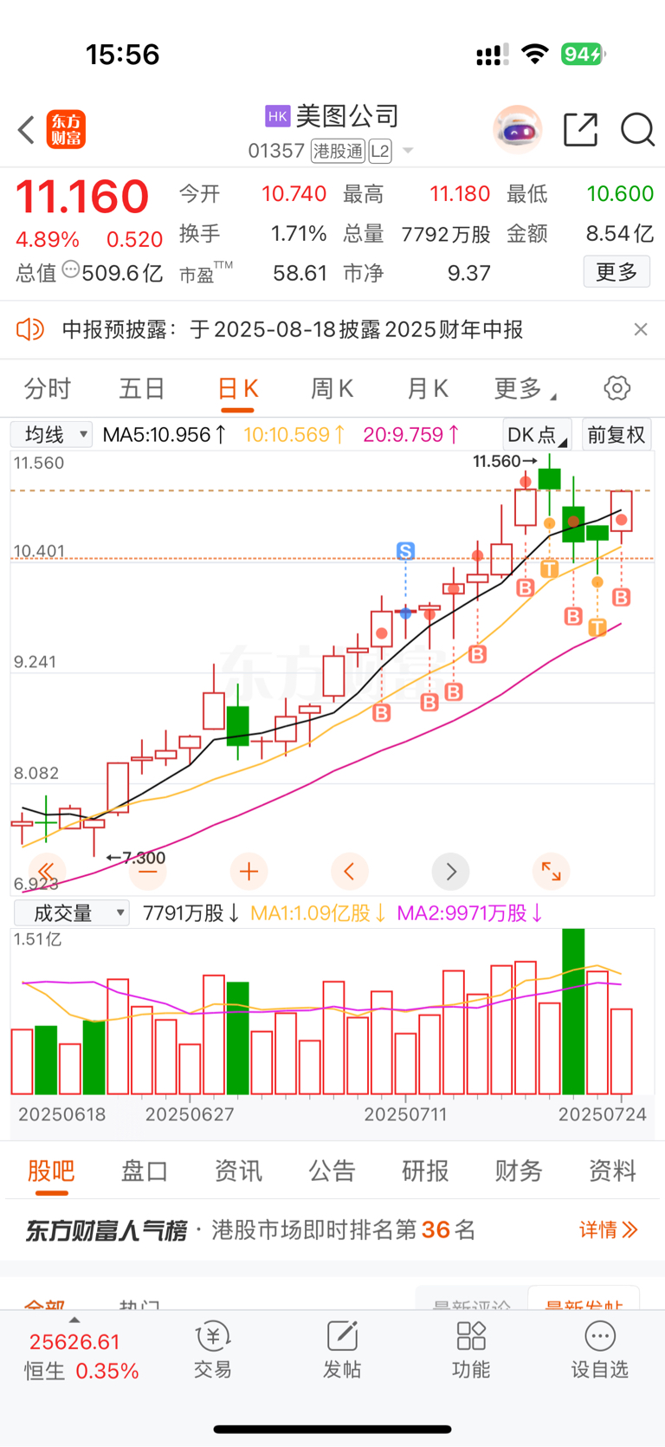Open the AI assistant robot avatar

[x=518, y=130]
